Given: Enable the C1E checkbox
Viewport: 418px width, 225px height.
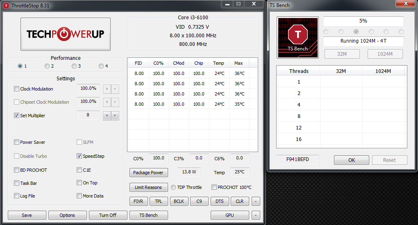Looking at the screenshot, I should pos(79,170).
